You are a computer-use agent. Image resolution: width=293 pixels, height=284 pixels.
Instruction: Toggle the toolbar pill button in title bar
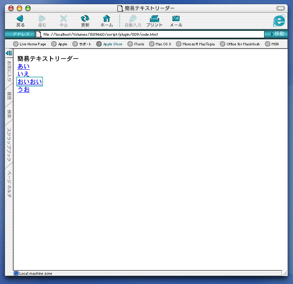pos(281,8)
